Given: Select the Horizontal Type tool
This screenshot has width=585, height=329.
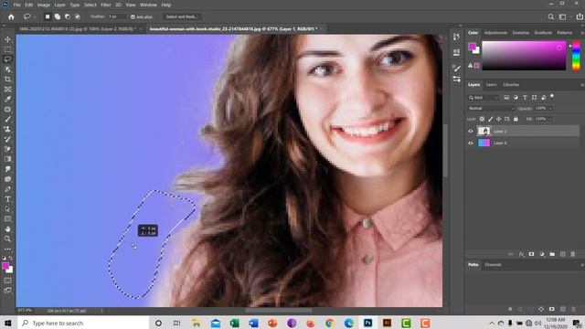Looking at the screenshot, I should pos(7,199).
